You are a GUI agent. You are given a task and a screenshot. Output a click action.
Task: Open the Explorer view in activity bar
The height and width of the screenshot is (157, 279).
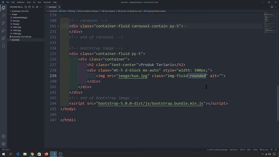[x=3, y=8]
